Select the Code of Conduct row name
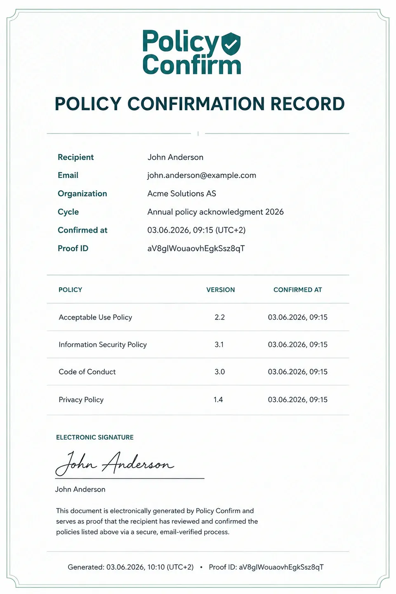Screen dimensions: 396x594 [87, 372]
